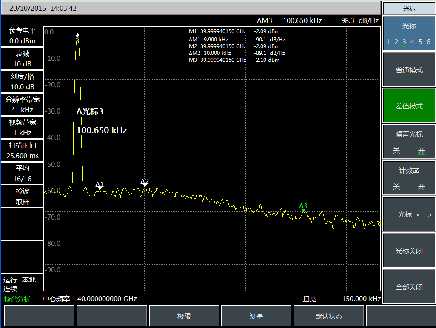436x328 pixels.
Task: Enable the 差值模式 delta mode softkey
Action: tap(409, 106)
